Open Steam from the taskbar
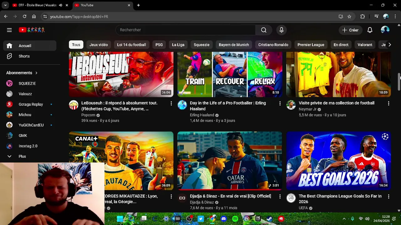Image resolution: width=401 pixels, height=225 pixels. (269, 219)
